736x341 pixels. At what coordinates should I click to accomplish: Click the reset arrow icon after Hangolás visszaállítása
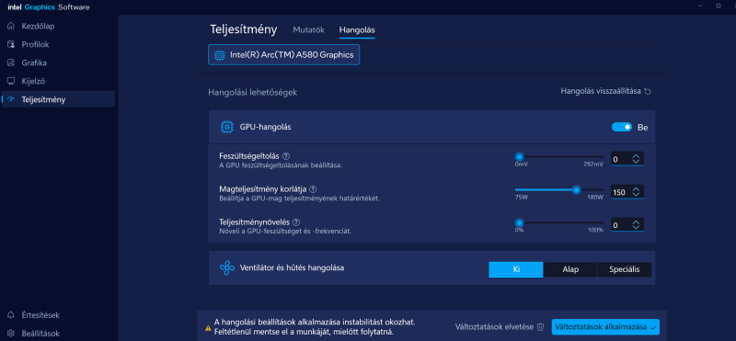[x=648, y=92]
